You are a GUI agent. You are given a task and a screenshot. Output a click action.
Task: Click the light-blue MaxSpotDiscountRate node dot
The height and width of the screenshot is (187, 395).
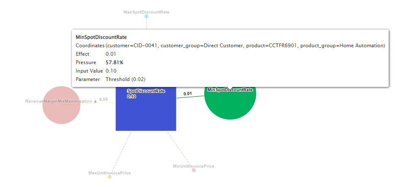coord(146,16)
